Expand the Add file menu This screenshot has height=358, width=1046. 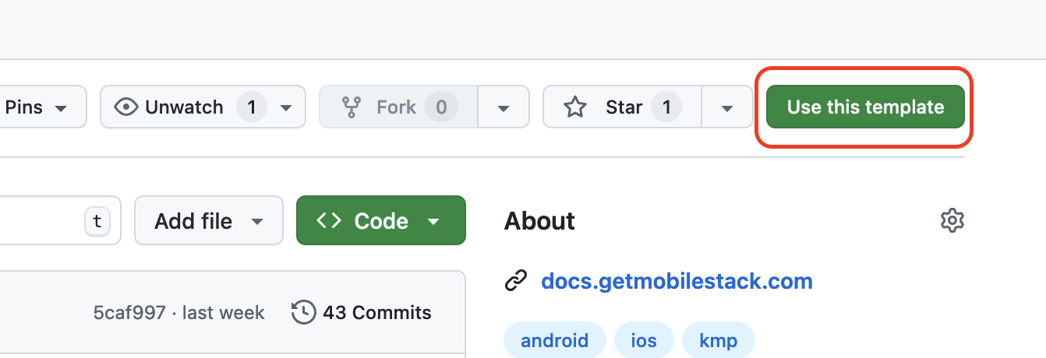tap(208, 221)
